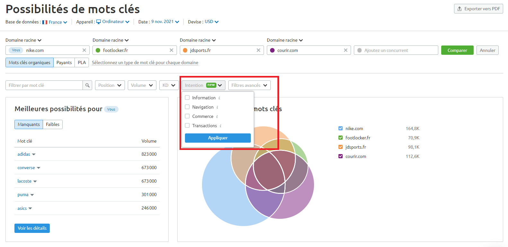Click Volume column header

(x=149, y=141)
